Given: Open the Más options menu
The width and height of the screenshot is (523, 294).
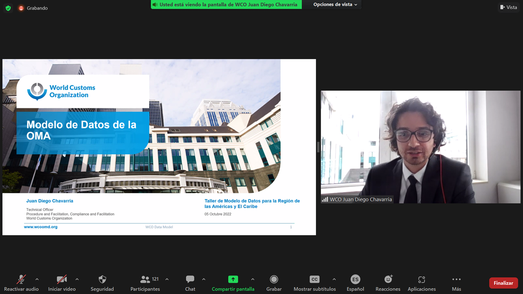Looking at the screenshot, I should point(456,283).
